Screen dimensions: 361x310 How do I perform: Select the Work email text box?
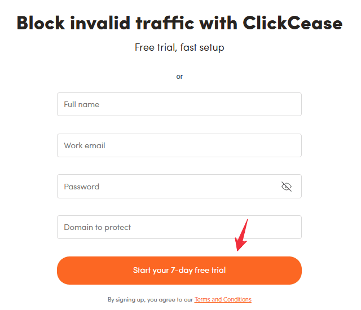pyautogui.click(x=179, y=145)
